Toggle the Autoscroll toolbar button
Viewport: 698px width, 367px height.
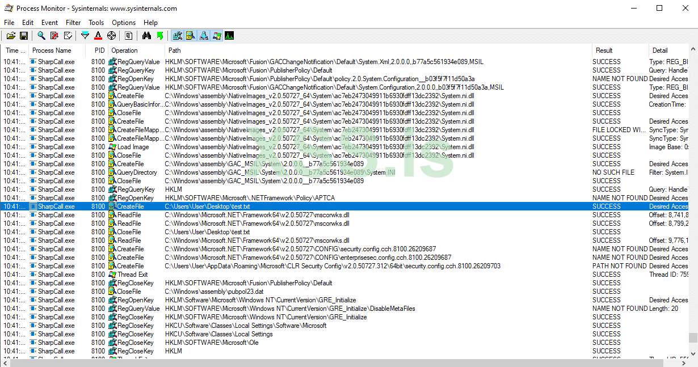[x=54, y=36]
